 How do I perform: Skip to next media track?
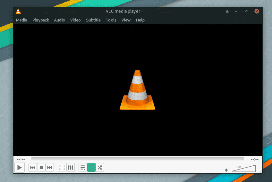(x=50, y=167)
